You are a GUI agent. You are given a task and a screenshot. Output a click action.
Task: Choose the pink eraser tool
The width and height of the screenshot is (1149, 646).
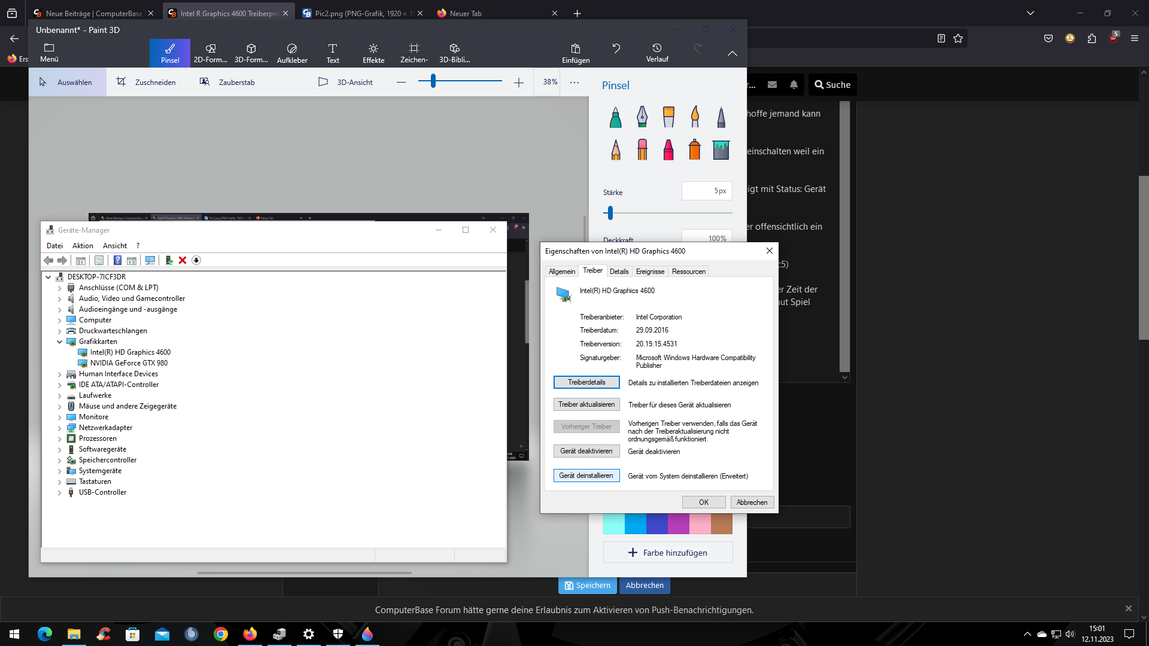click(x=642, y=150)
